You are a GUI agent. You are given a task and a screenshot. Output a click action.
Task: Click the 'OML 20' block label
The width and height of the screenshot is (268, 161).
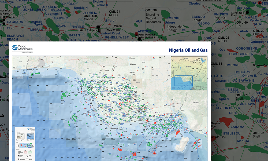pyautogui.click(x=259, y=31)
